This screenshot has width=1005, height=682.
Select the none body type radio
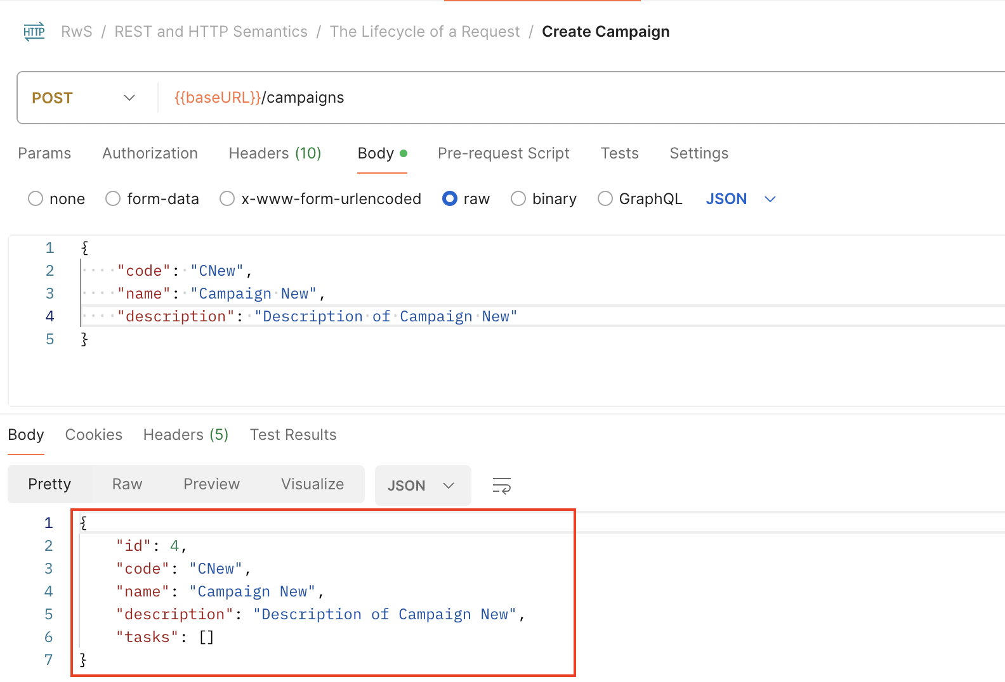pos(36,199)
